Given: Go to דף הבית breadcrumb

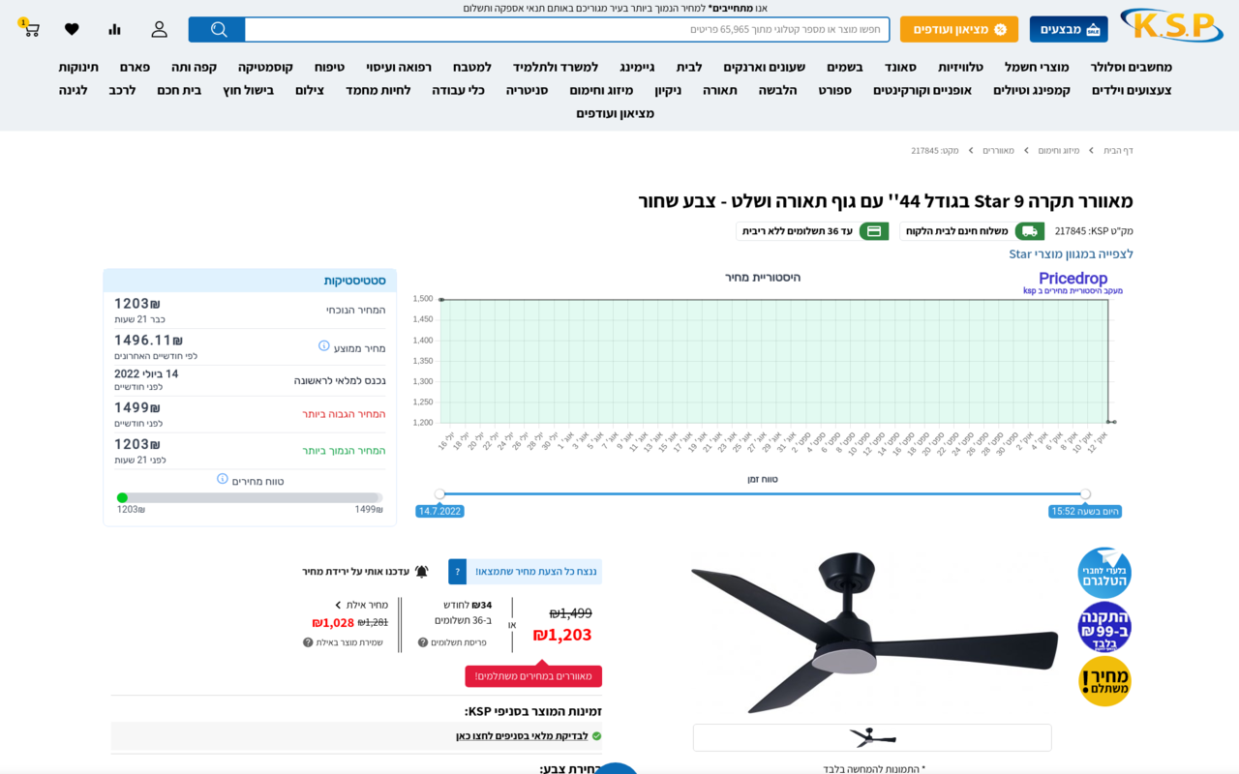Looking at the screenshot, I should click(1118, 151).
